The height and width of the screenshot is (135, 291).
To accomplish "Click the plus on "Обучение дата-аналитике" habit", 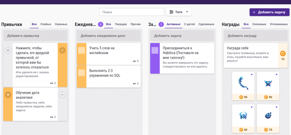I will (8, 95).
